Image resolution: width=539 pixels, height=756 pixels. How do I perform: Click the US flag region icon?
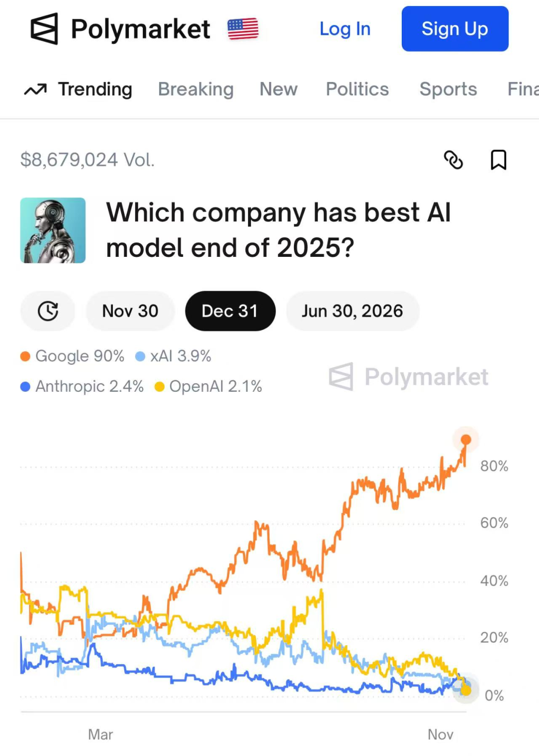243,29
